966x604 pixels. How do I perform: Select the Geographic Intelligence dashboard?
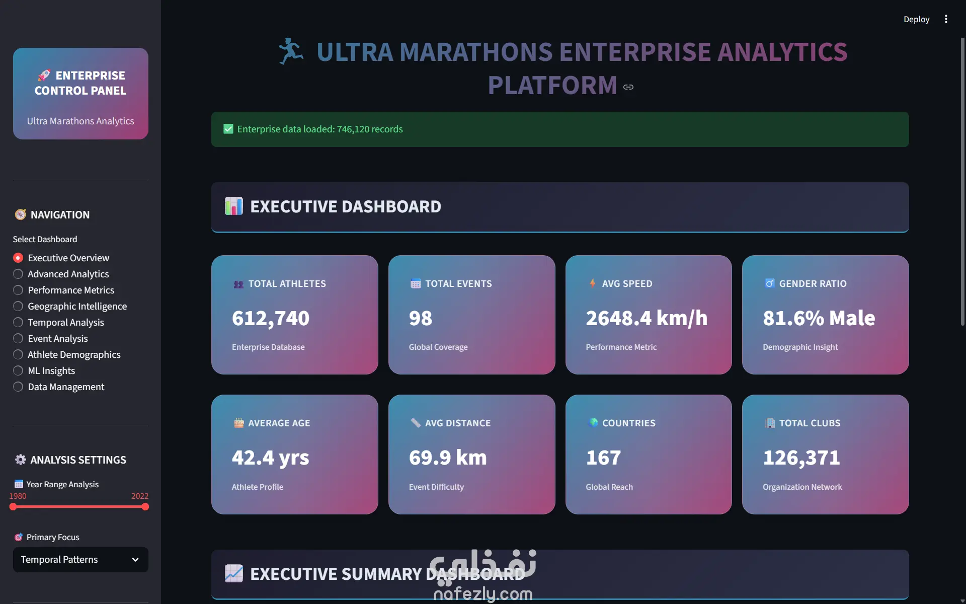click(18, 306)
